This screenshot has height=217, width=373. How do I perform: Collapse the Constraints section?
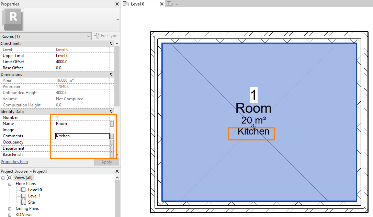click(111, 43)
